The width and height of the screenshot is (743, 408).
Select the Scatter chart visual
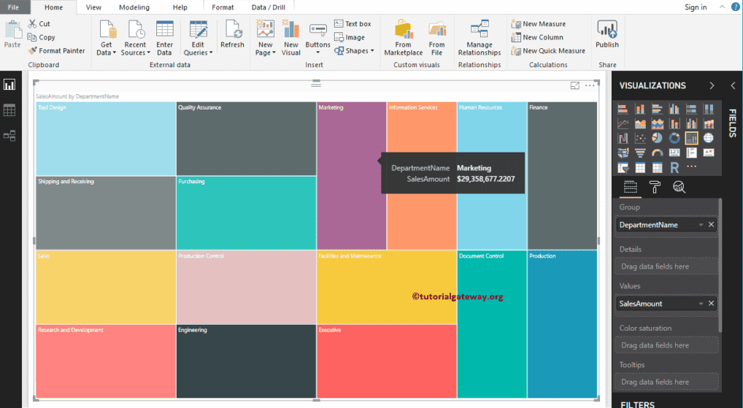640,138
